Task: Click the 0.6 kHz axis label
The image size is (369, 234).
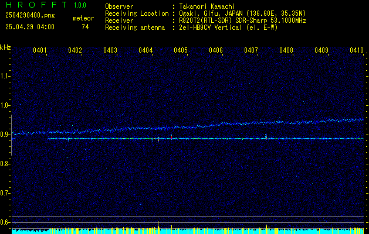Action: (x=5, y=222)
